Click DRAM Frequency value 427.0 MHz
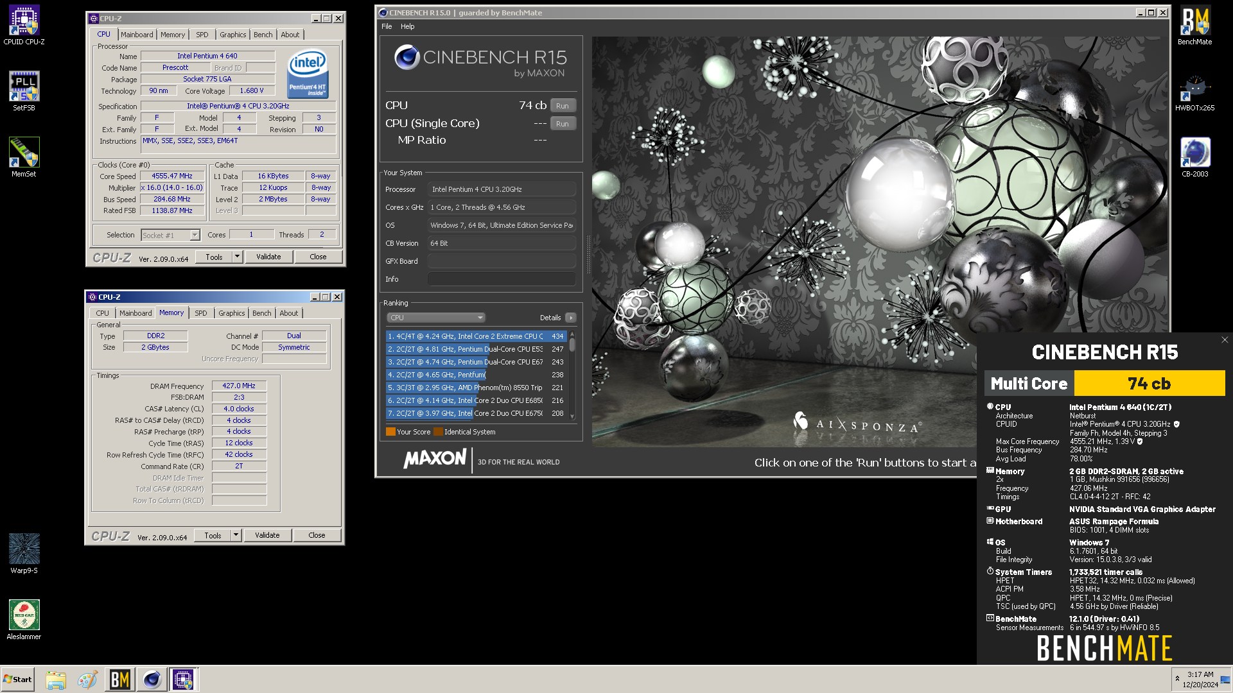1233x693 pixels. [x=239, y=386]
